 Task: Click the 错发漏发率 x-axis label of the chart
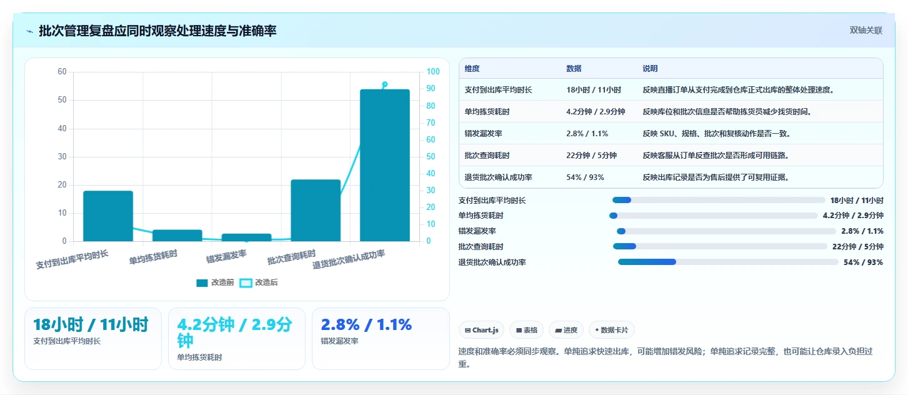point(227,256)
